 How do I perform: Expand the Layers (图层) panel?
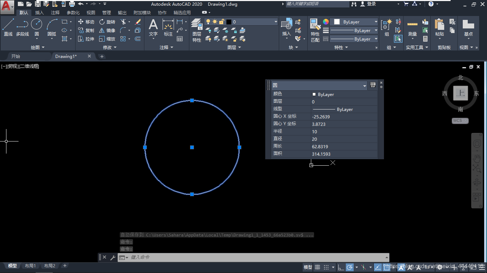point(234,47)
